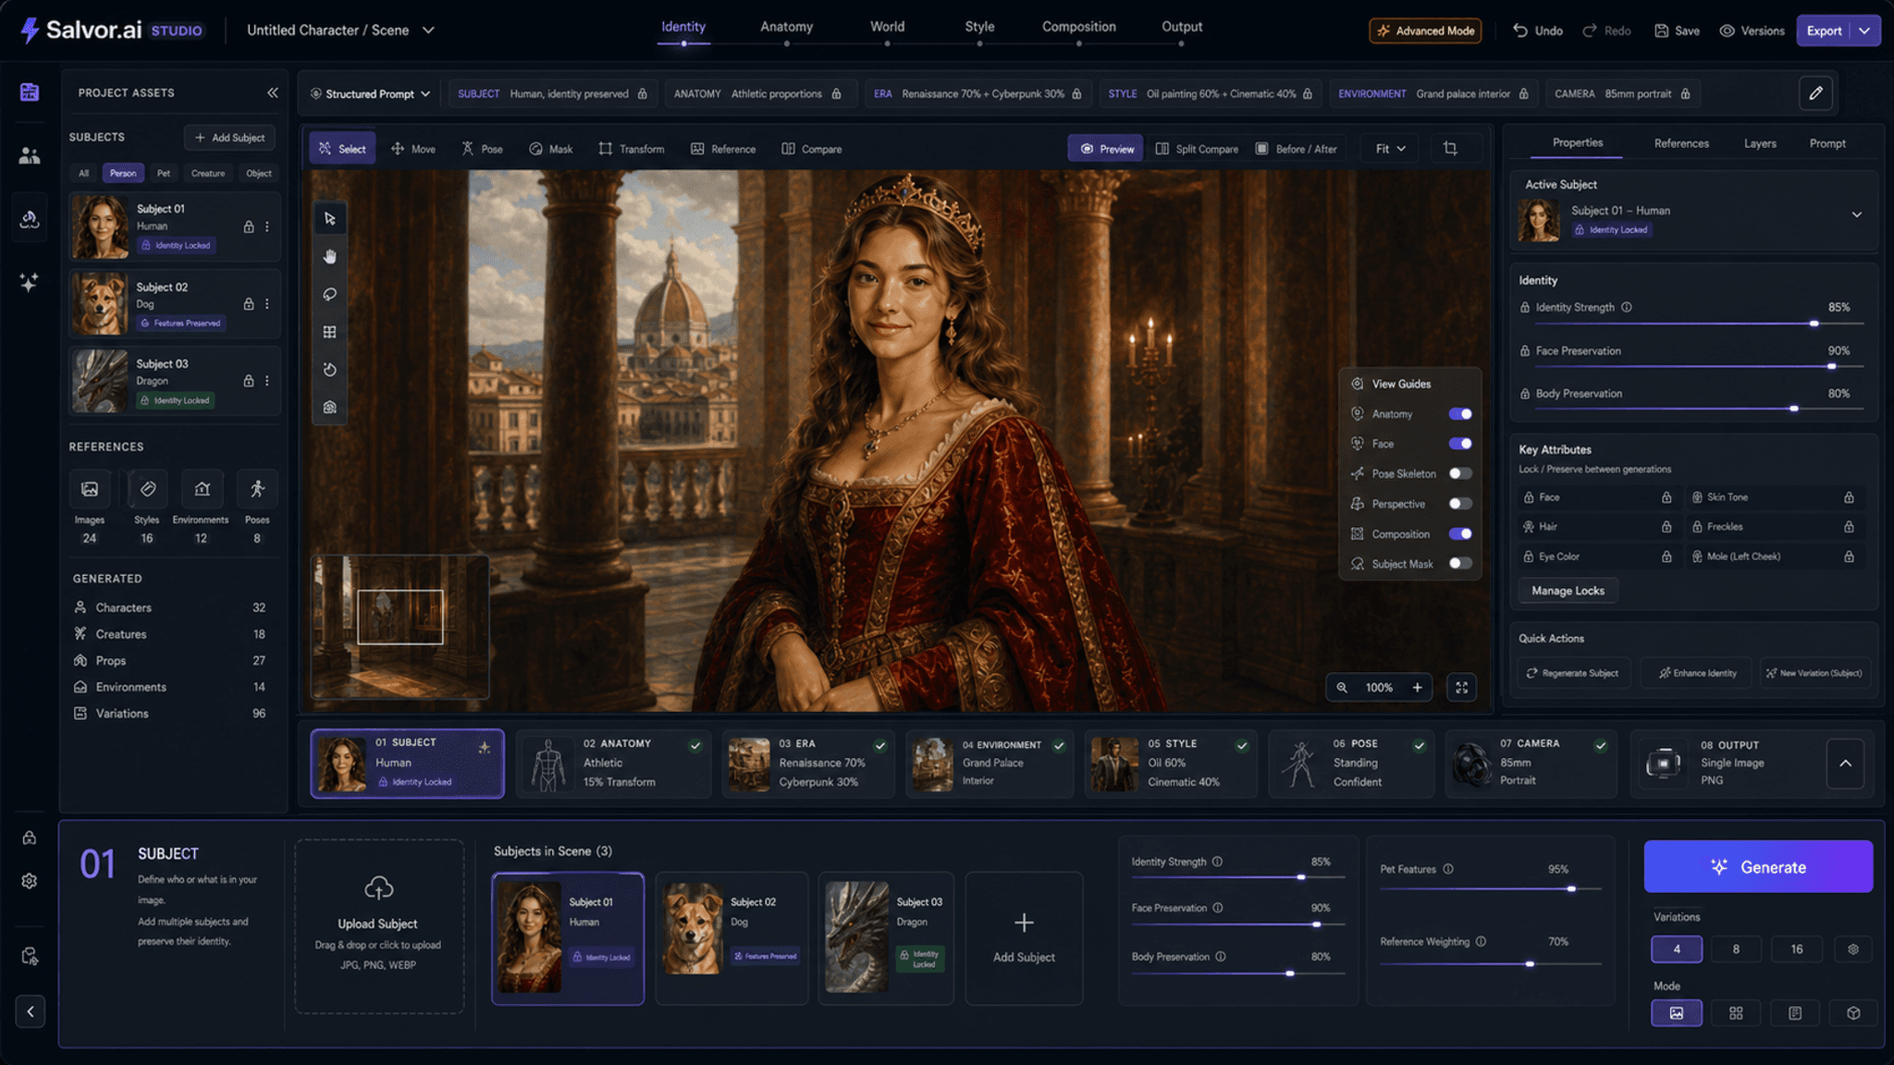This screenshot has width=1894, height=1065.
Task: Set variations count to 8
Action: click(x=1736, y=949)
